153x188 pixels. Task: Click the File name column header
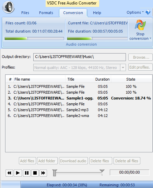[x=39, y=79]
